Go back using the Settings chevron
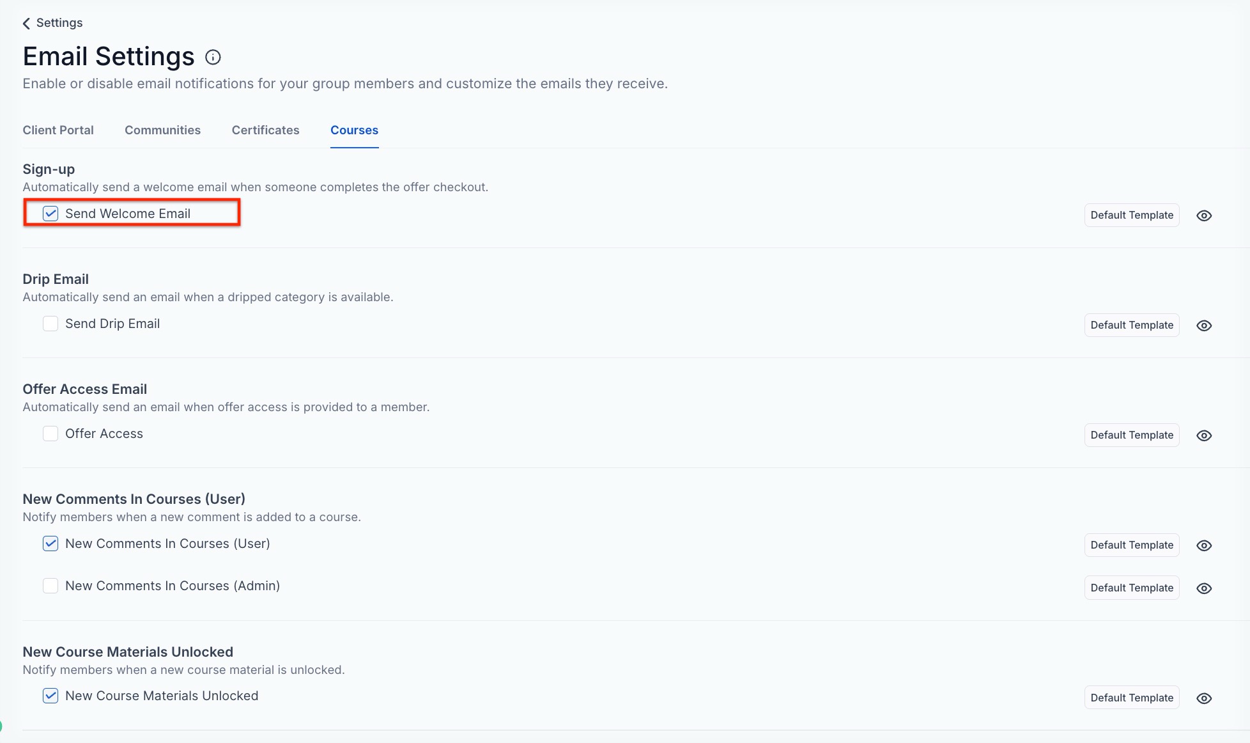The image size is (1250, 743). click(x=27, y=24)
